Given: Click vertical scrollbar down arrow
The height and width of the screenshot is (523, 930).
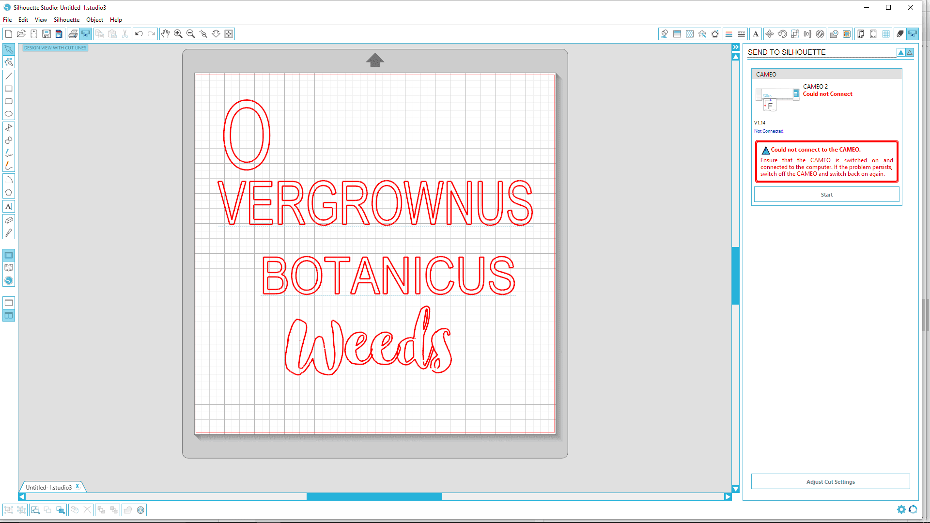Looking at the screenshot, I should pyautogui.click(x=736, y=489).
